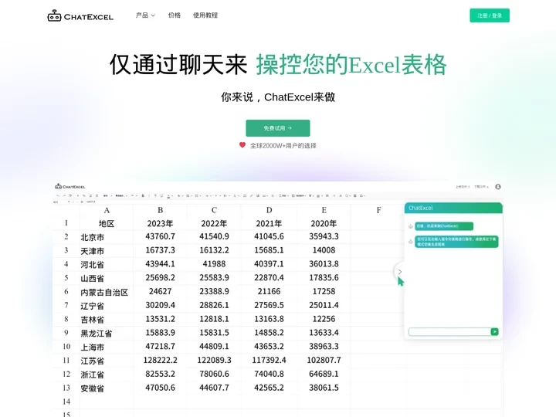556x417 pixels.
Task: Click the cell with value 41988
Action: click(x=214, y=264)
